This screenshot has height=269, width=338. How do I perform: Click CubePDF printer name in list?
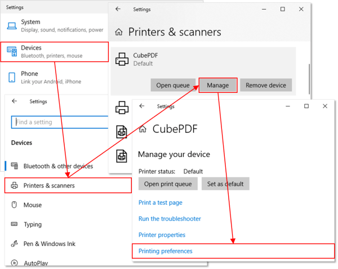(145, 55)
